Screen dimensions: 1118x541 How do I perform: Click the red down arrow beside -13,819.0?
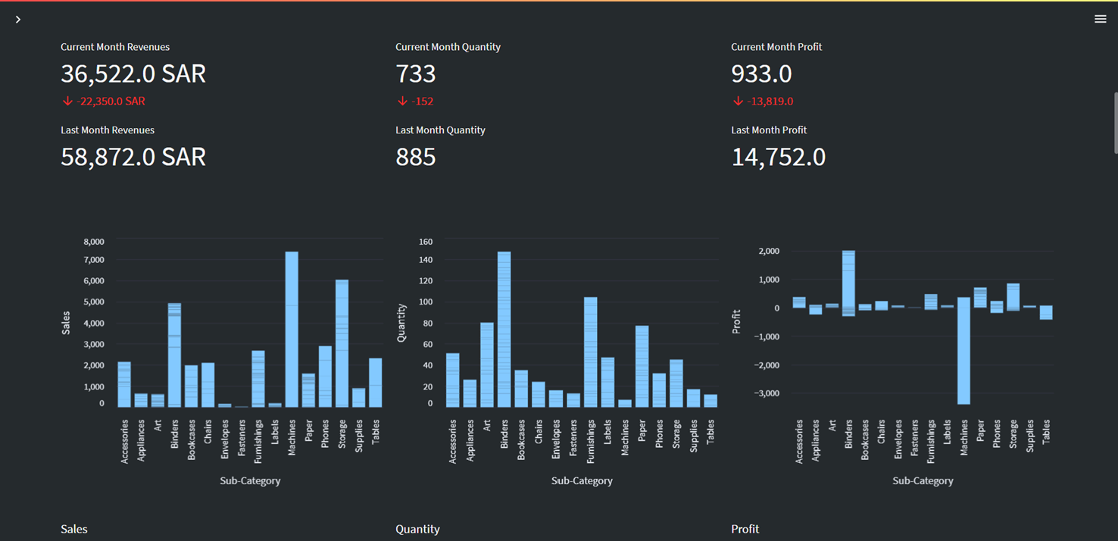pos(737,101)
